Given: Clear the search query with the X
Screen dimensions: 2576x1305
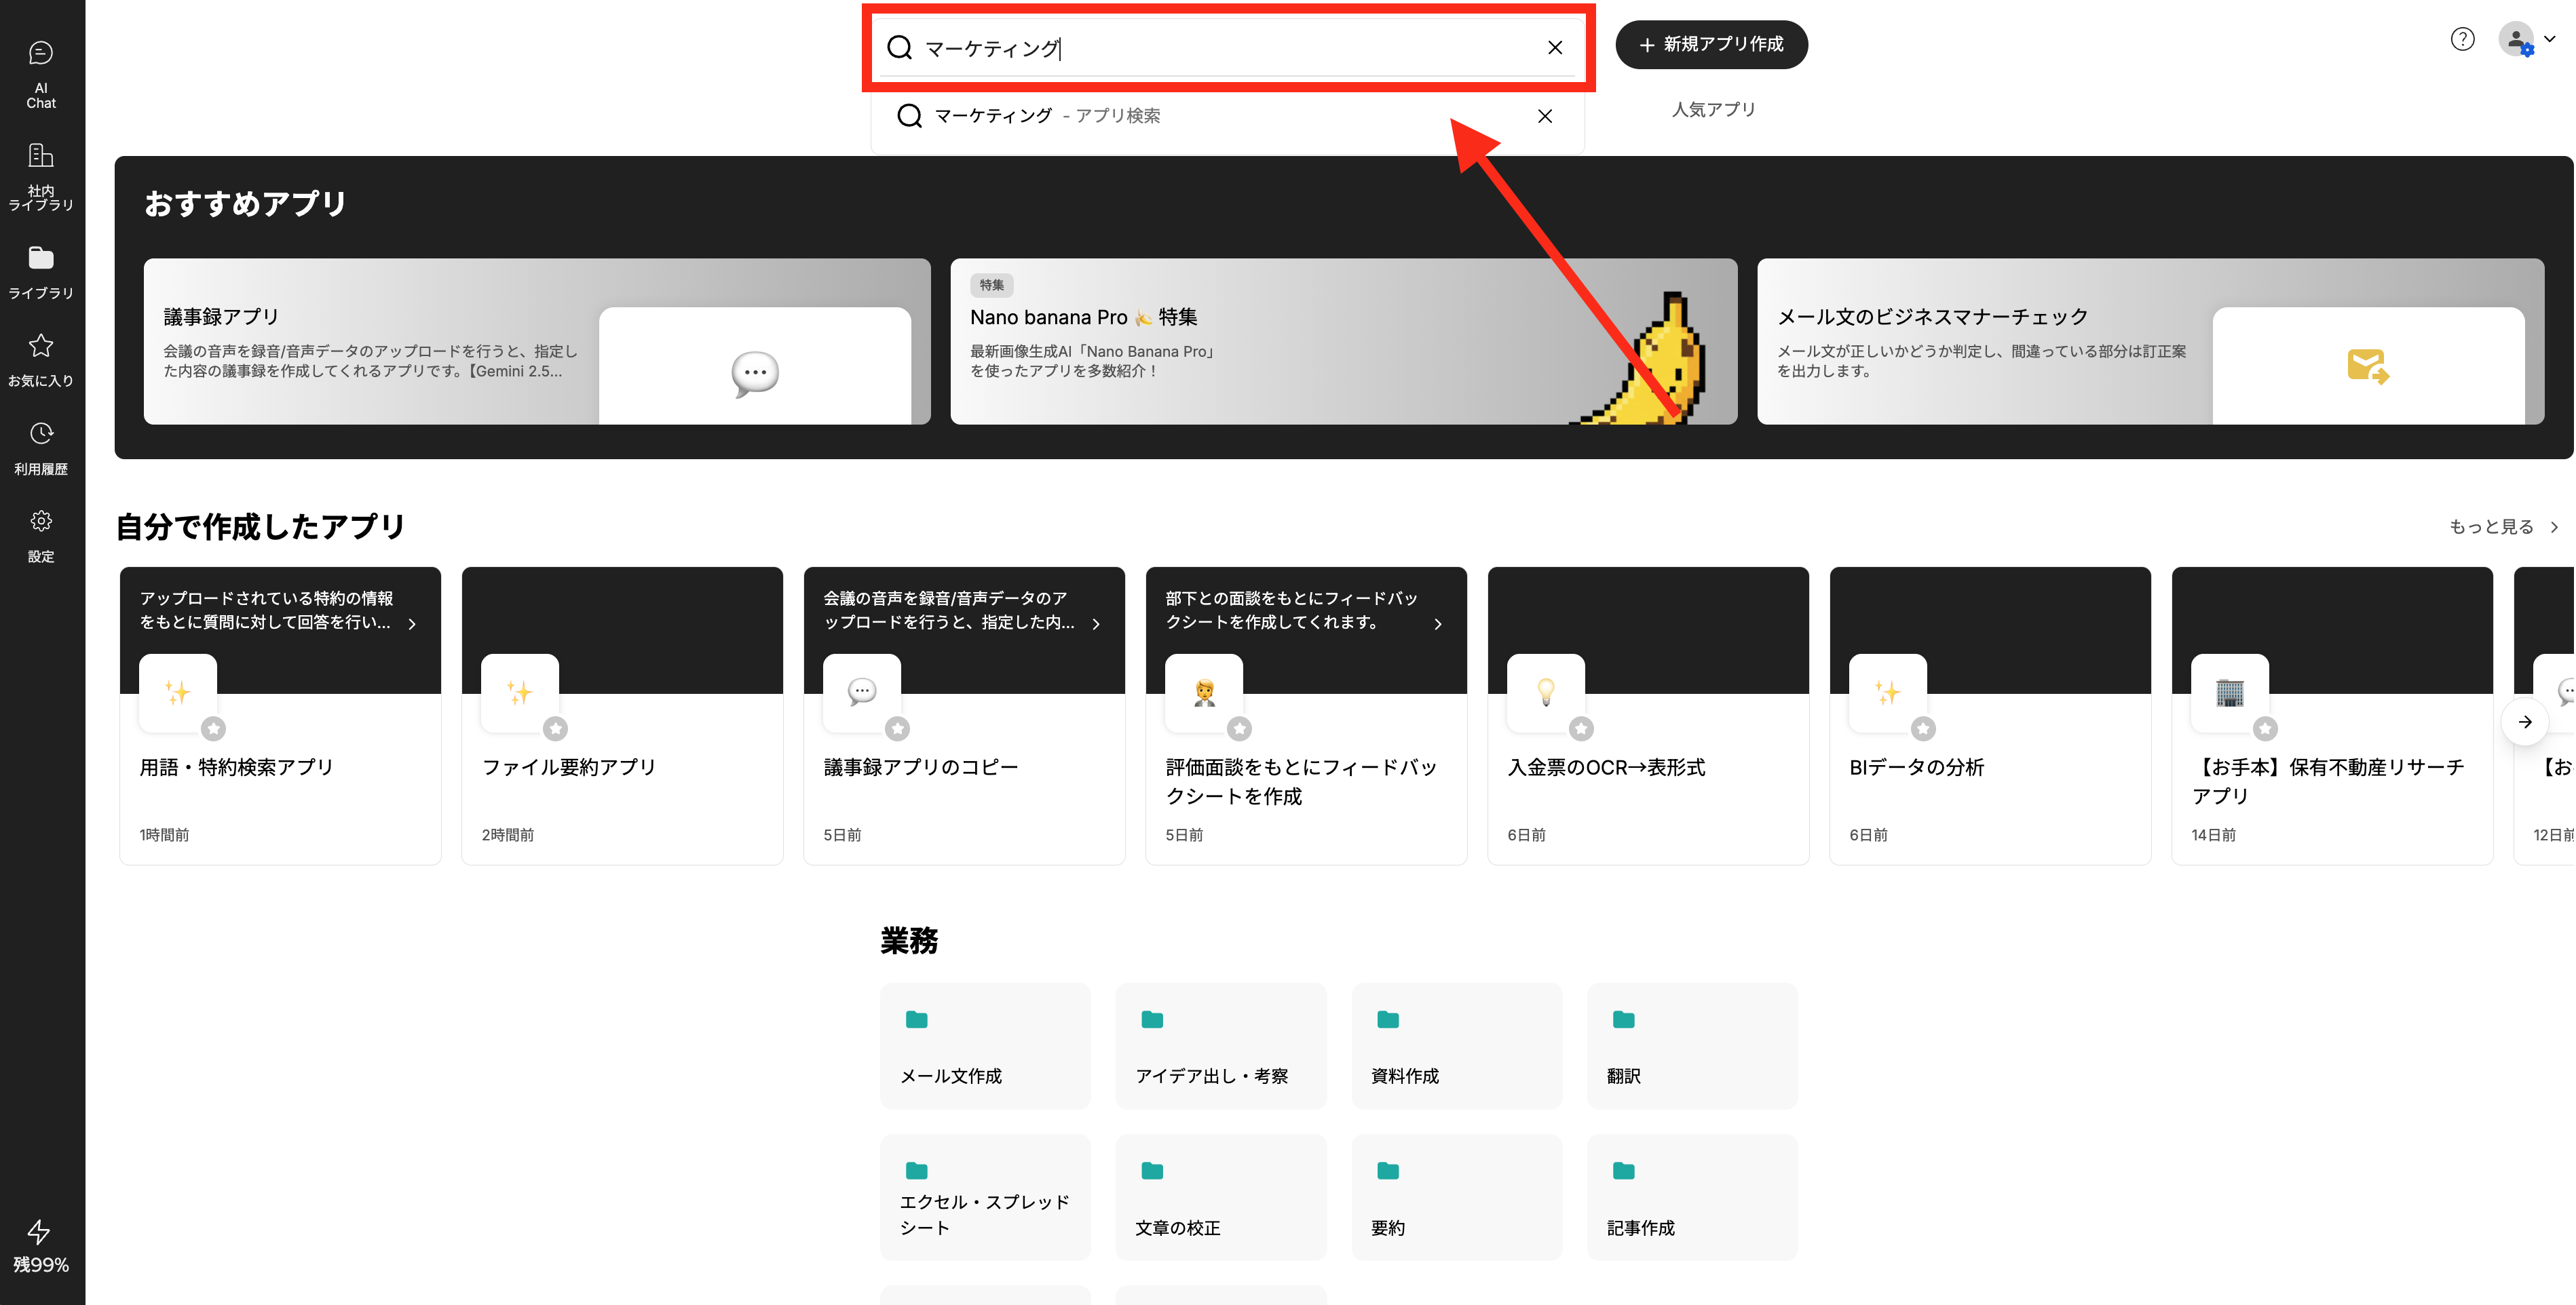Looking at the screenshot, I should coord(1555,47).
